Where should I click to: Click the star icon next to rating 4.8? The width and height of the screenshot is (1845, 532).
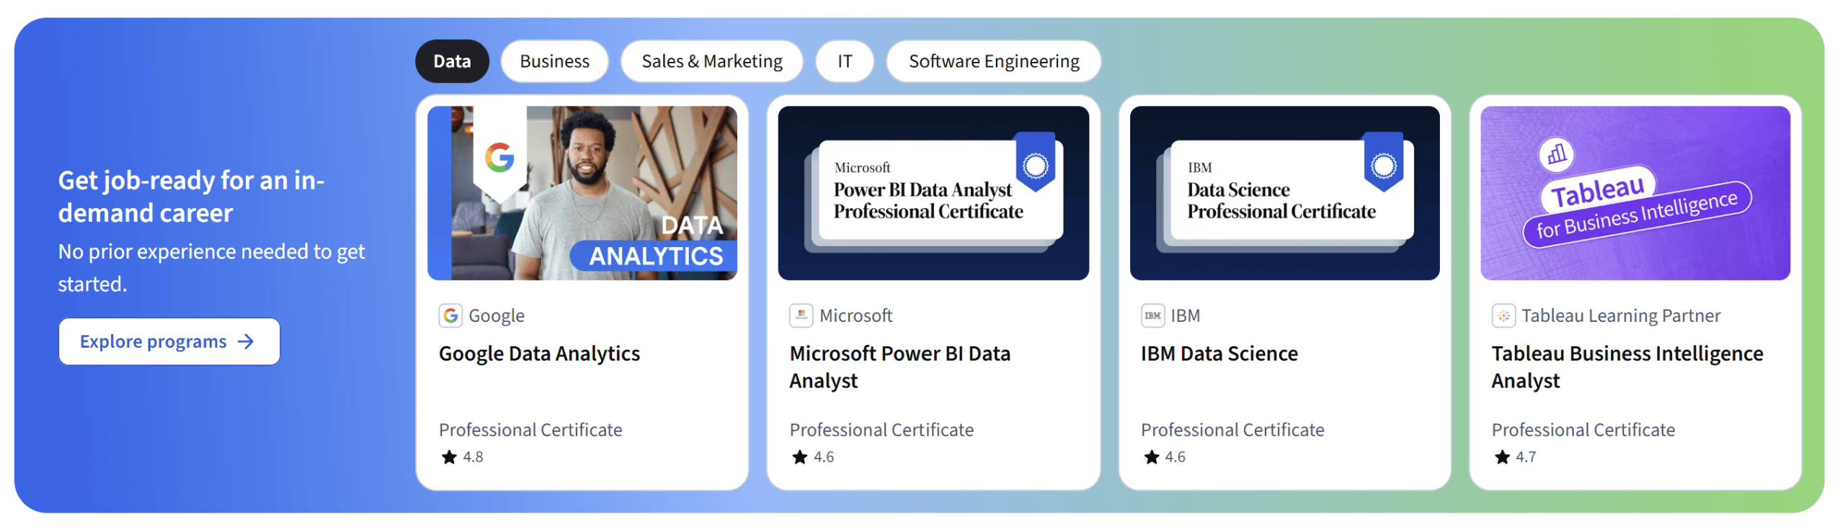tap(449, 457)
